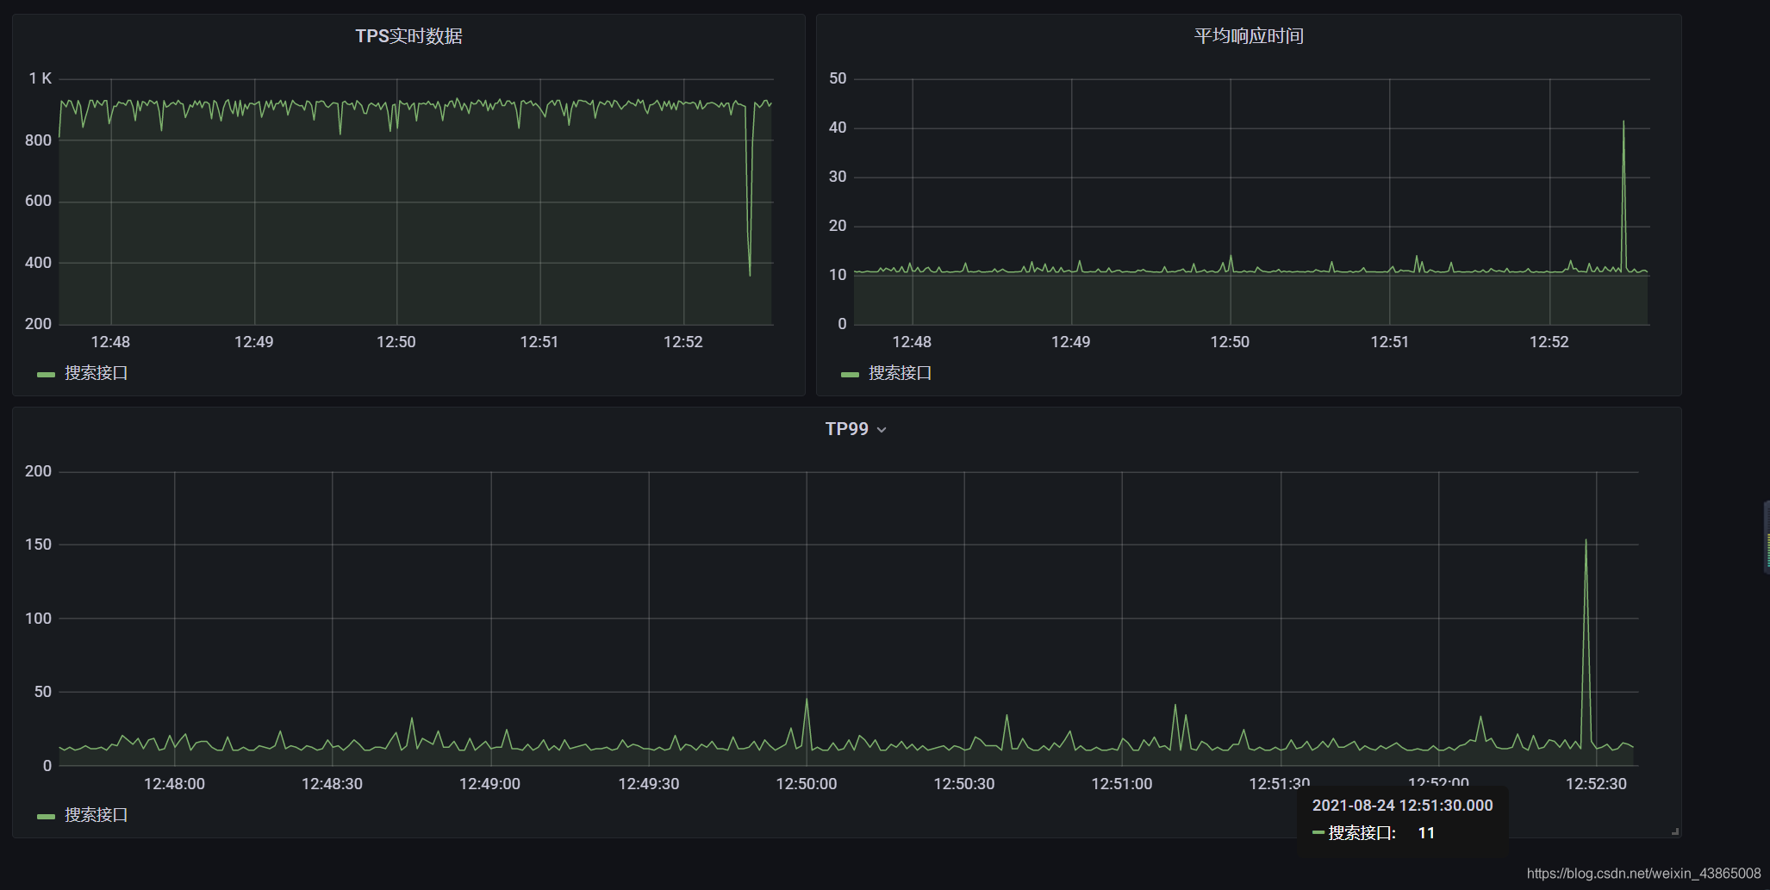
Task: Grab the TP99 panel resize handle corner
Action: tap(1675, 831)
